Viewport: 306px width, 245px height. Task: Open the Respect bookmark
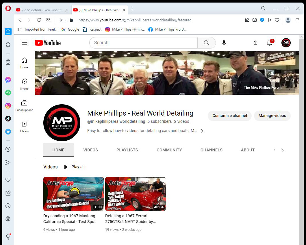pyautogui.click(x=92, y=29)
